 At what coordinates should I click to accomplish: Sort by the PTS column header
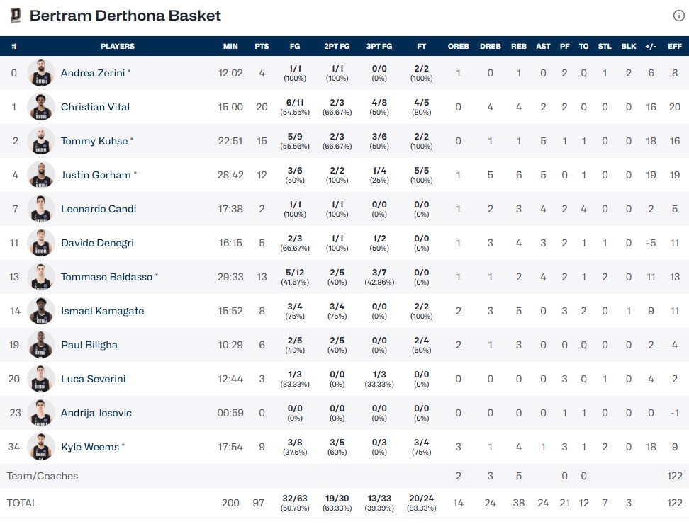coord(262,46)
